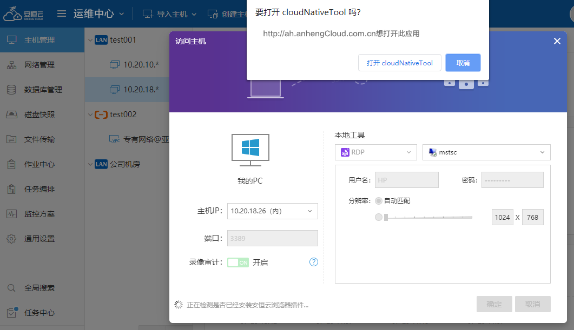Viewport: 574px width, 330px height.
Task: Open 监控方案 in the sidebar
Action: [x=42, y=214]
